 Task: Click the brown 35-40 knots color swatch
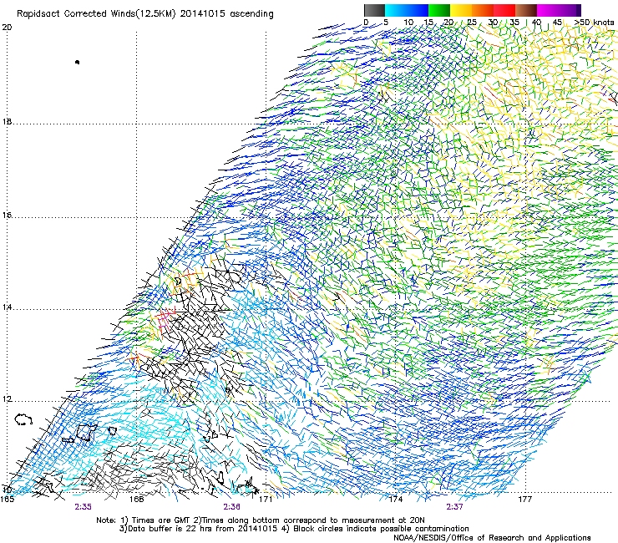point(526,10)
